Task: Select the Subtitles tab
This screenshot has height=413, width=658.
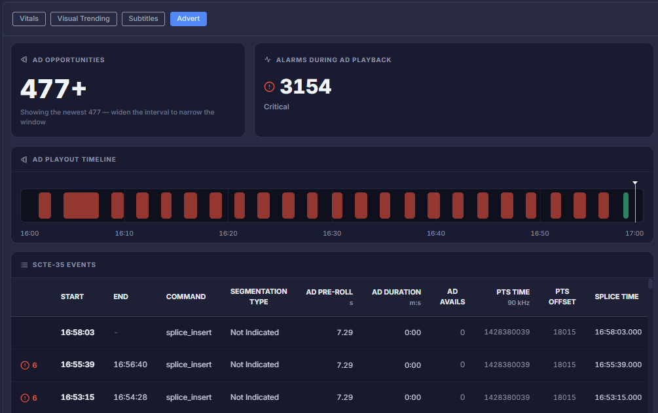Action: [x=143, y=19]
